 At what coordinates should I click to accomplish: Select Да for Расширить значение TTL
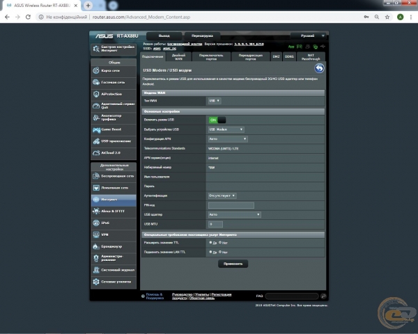[x=210, y=242]
